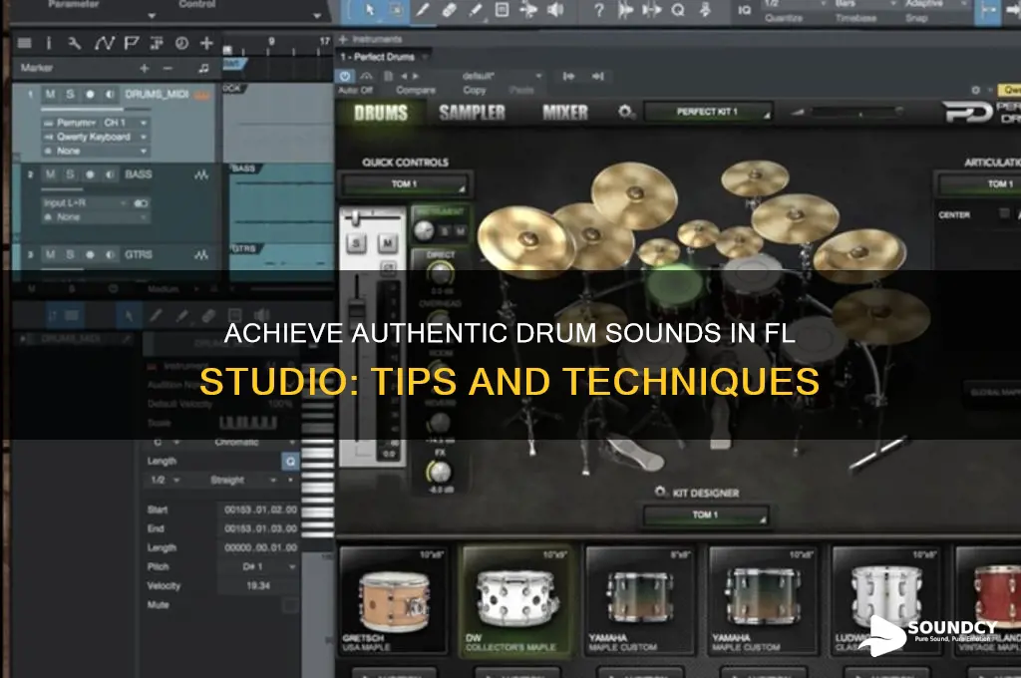Viewport: 1021px width, 678px height.
Task: Open the PERFECT KIT 1 preset dropdown
Action: coord(709,112)
